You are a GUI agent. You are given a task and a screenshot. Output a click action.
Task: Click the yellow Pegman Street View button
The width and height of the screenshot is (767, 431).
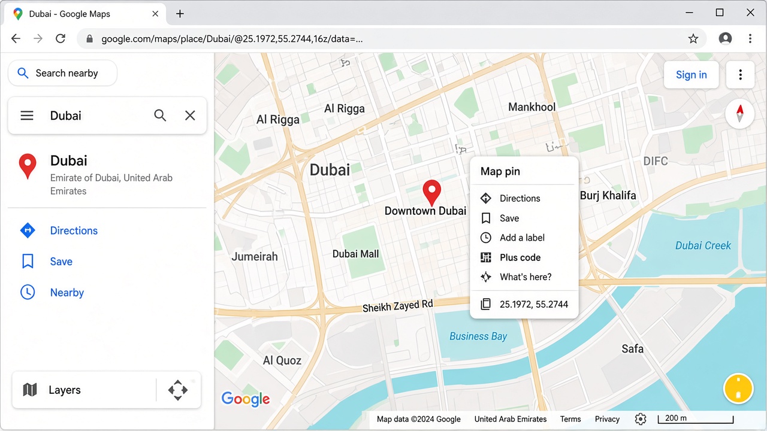click(738, 388)
